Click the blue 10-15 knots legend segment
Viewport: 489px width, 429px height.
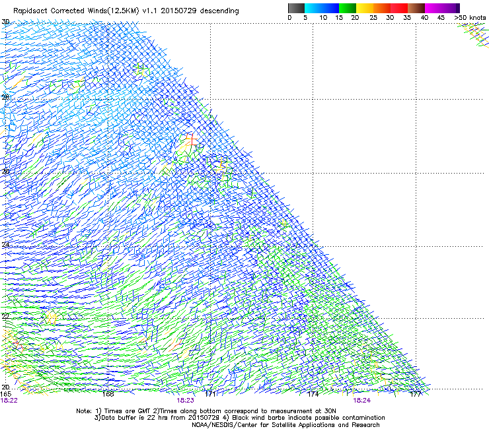[330, 8]
